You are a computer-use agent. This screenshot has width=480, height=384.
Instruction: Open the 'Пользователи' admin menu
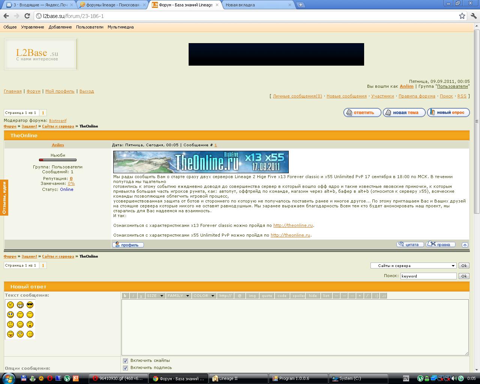90,27
